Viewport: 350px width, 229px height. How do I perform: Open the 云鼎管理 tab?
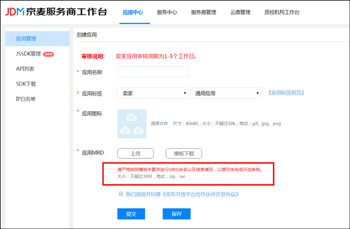pos(240,12)
